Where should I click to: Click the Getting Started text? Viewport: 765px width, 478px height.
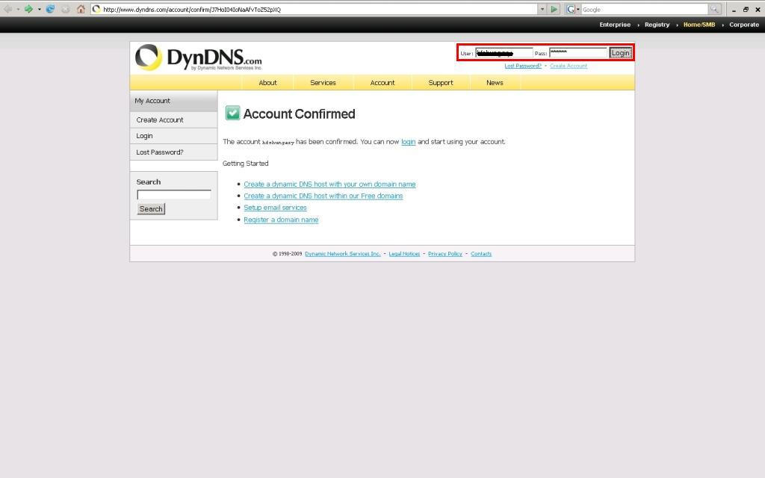point(245,164)
